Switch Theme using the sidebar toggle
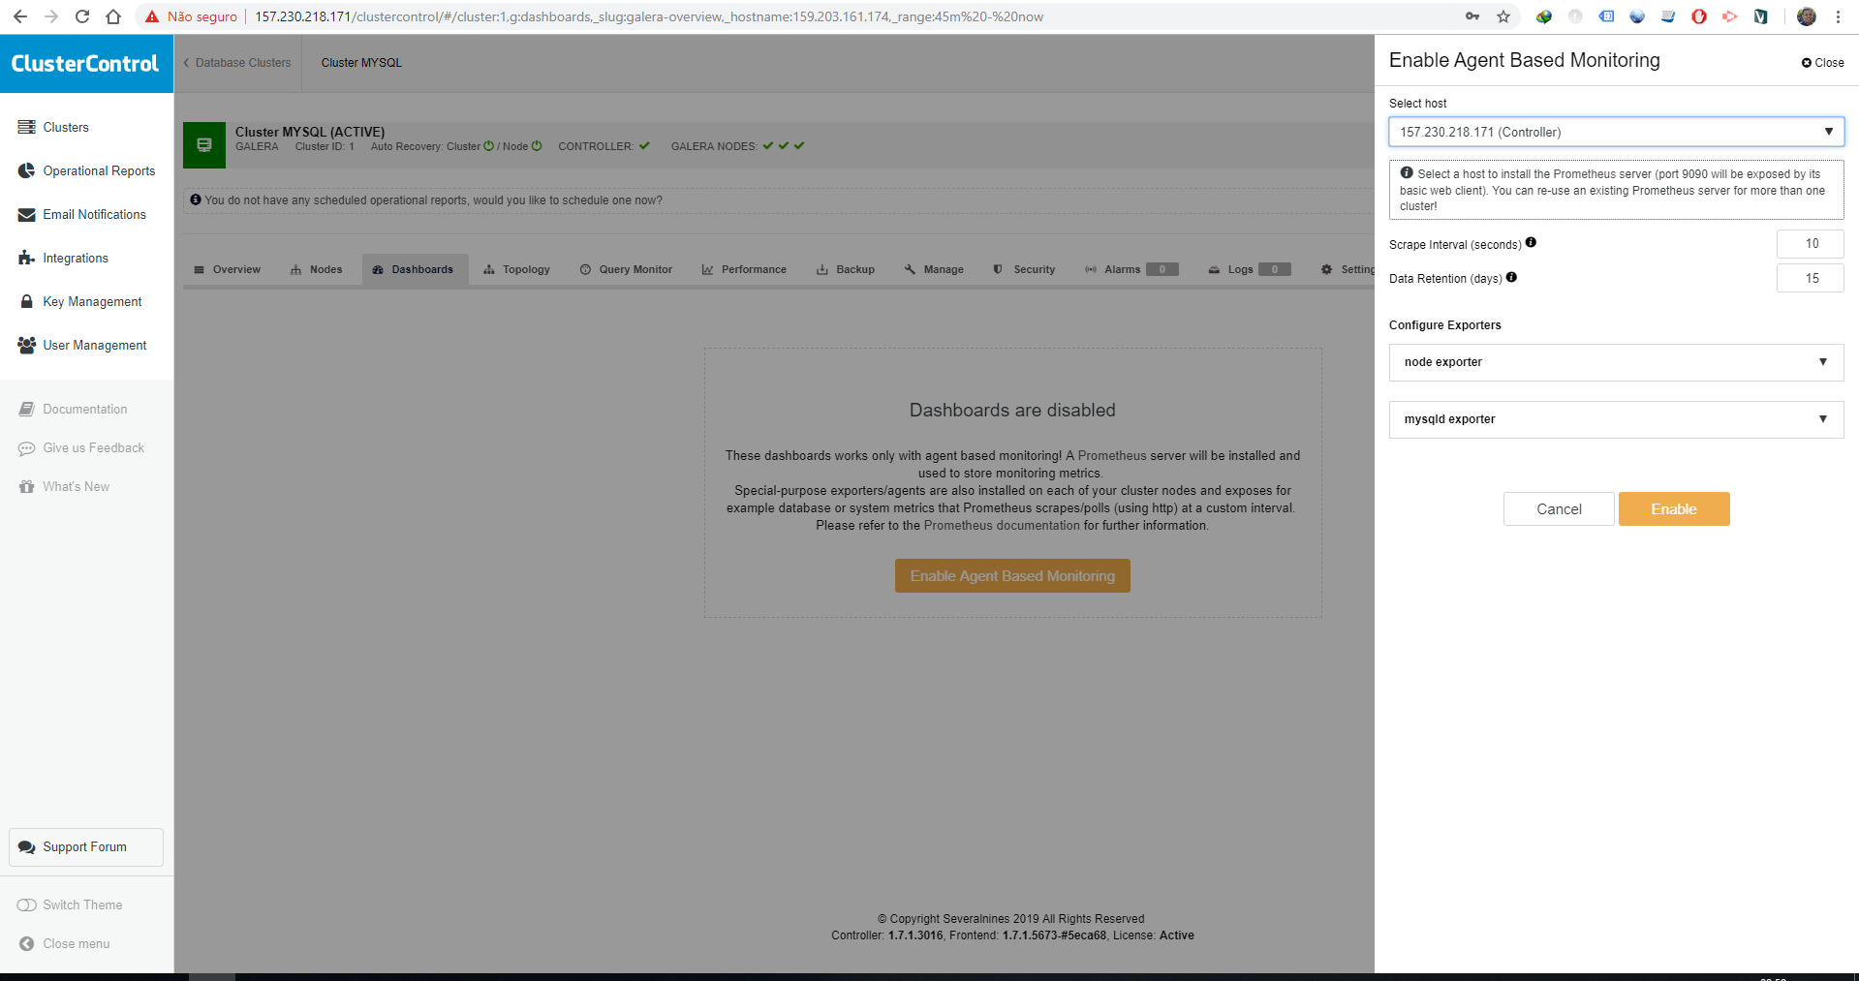The width and height of the screenshot is (1859, 981). click(82, 904)
